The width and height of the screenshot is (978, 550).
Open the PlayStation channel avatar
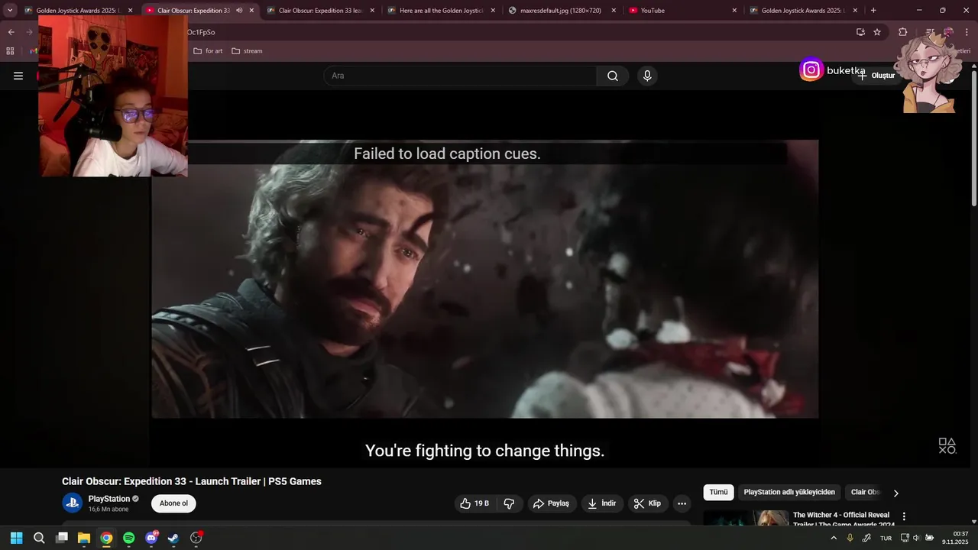point(73,503)
